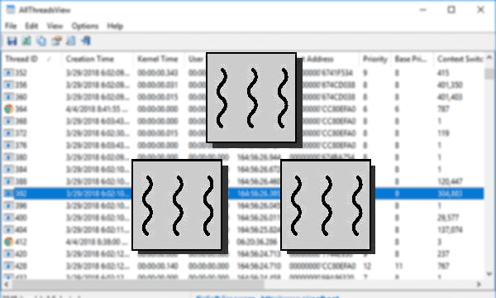Select the highlighted thread 392 row
Screen dimensions: 496x298
(244, 194)
